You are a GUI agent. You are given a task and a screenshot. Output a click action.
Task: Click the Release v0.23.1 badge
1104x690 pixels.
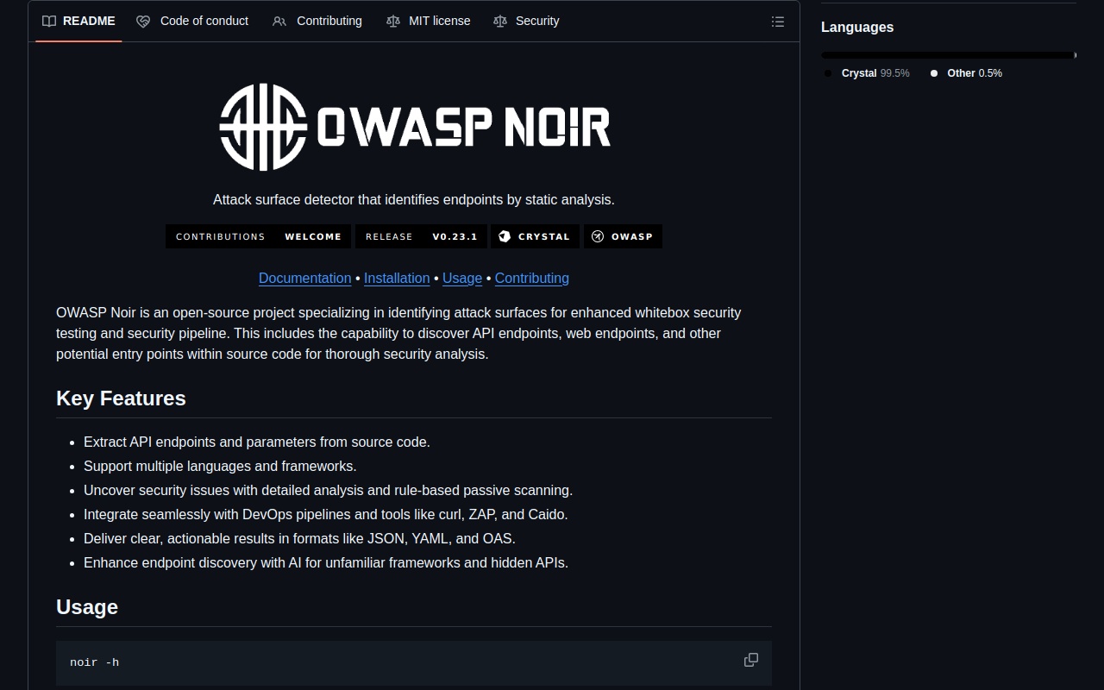click(421, 236)
